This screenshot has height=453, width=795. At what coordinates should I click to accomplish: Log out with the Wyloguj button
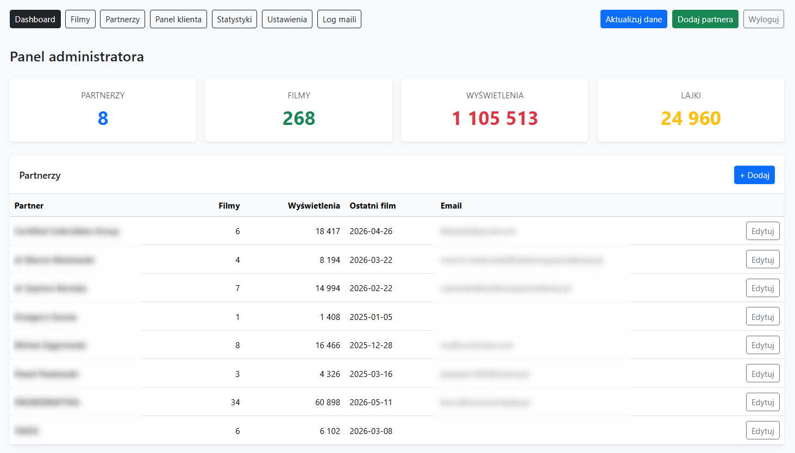(763, 19)
